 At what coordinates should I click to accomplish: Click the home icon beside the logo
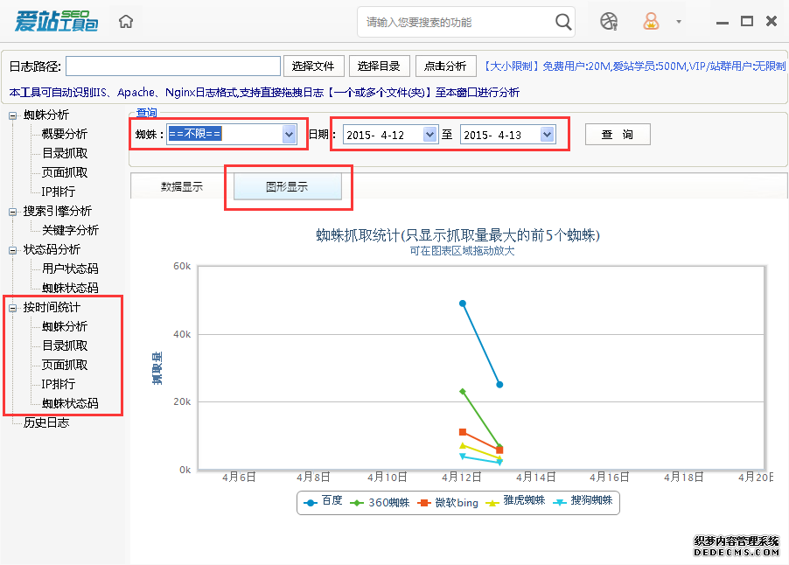(126, 22)
